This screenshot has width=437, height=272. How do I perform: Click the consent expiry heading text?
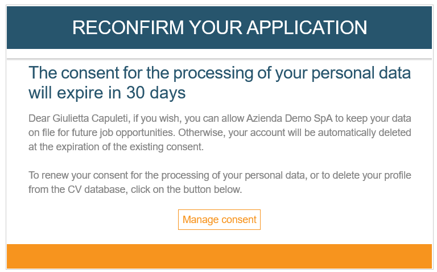click(x=220, y=83)
